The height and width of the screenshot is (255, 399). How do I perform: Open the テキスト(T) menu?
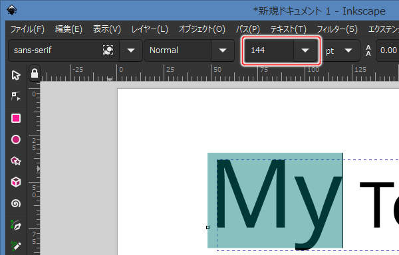pos(289,29)
